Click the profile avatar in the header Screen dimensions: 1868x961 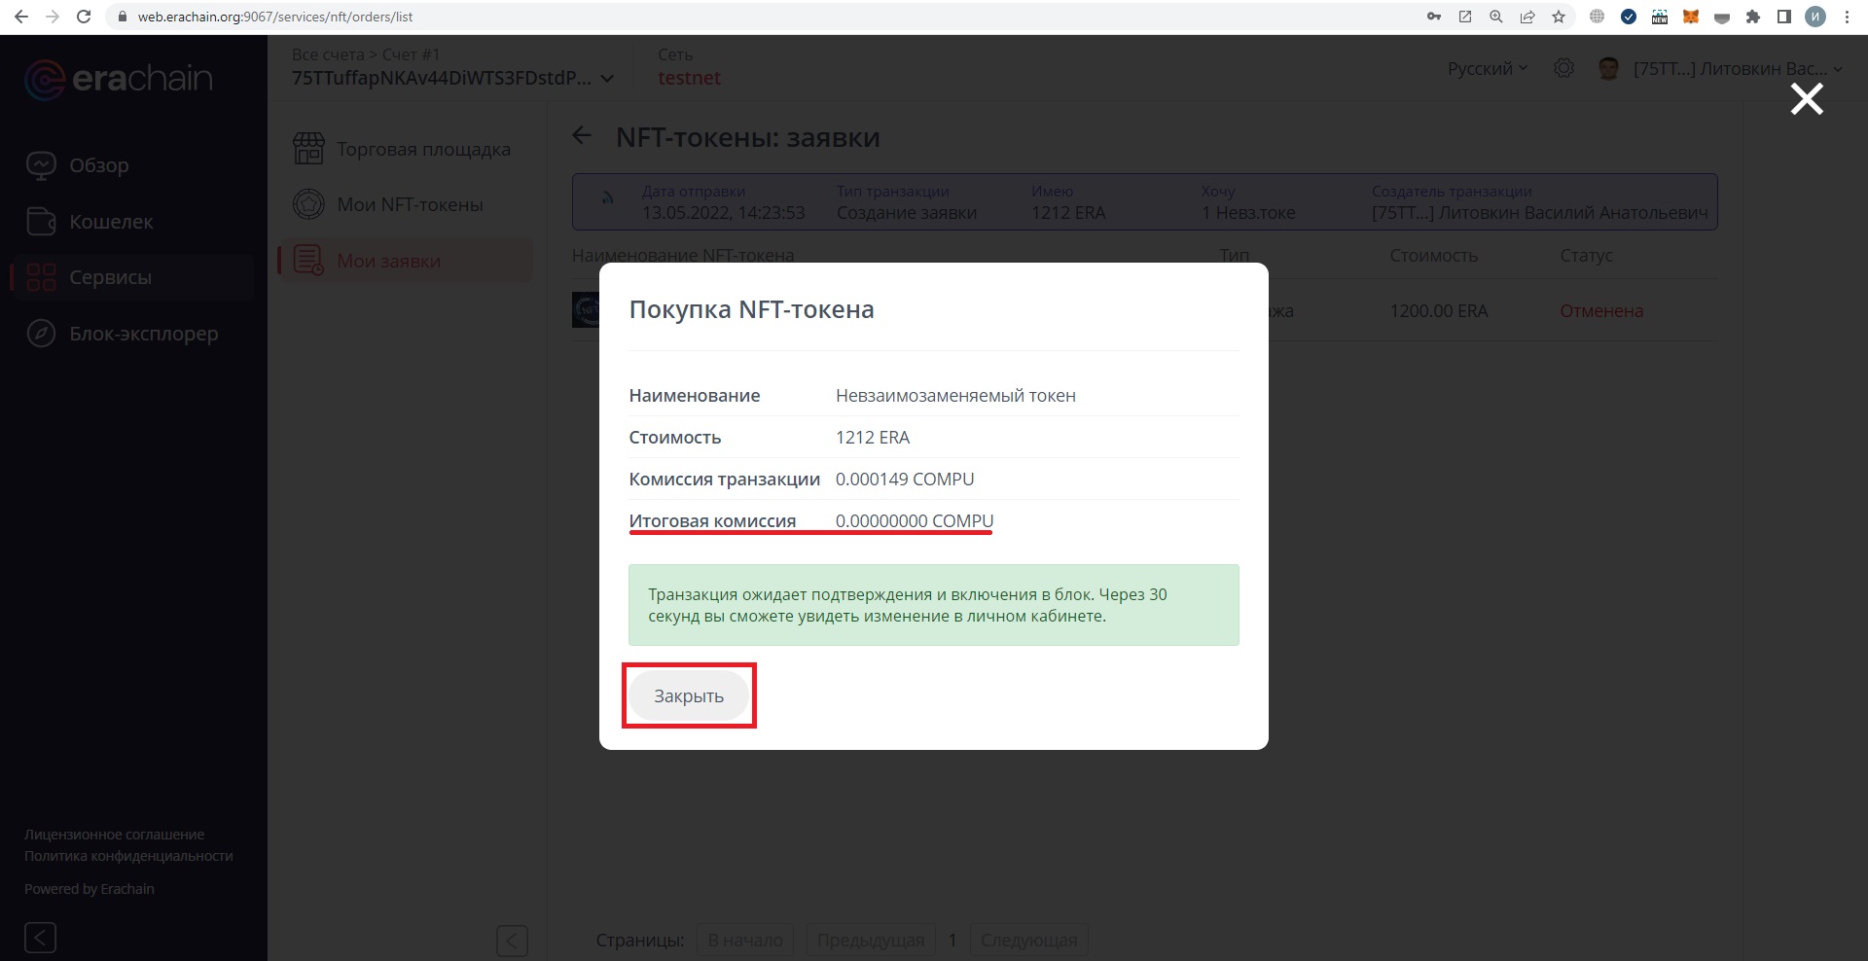[1609, 68]
